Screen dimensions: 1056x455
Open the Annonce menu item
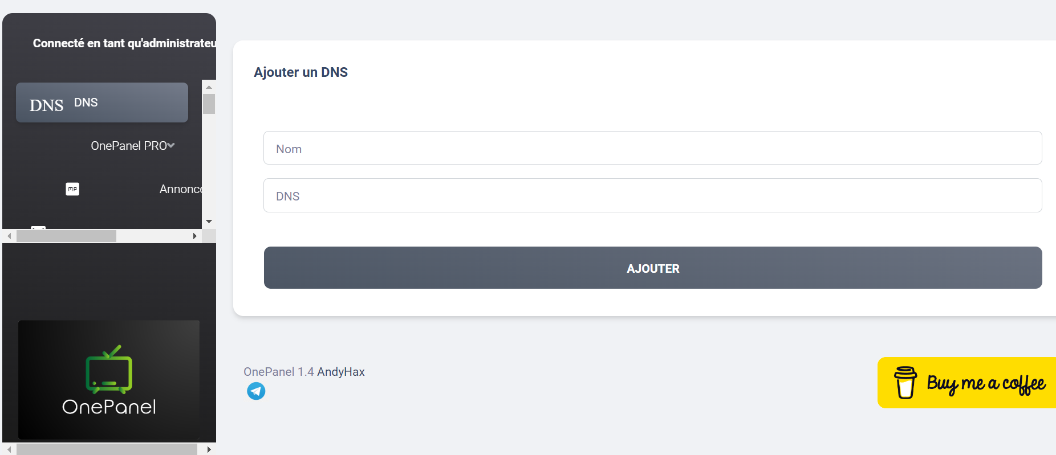(180, 189)
